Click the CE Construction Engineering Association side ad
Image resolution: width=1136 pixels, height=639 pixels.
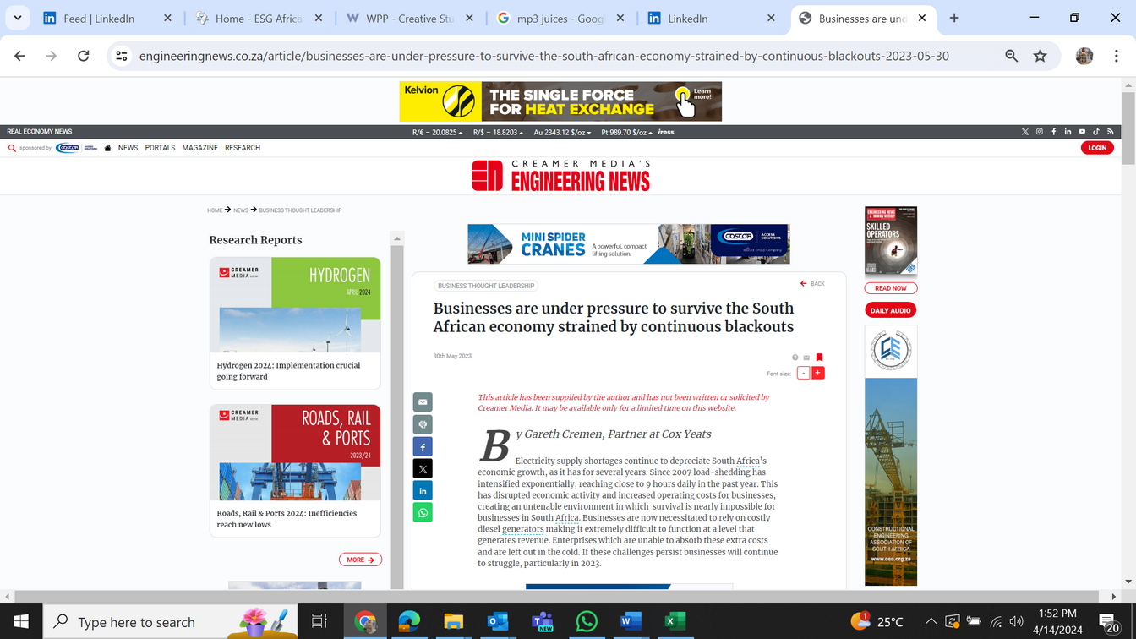point(890,456)
